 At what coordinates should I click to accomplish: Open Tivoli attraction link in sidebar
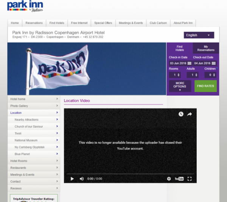click(x=34, y=133)
